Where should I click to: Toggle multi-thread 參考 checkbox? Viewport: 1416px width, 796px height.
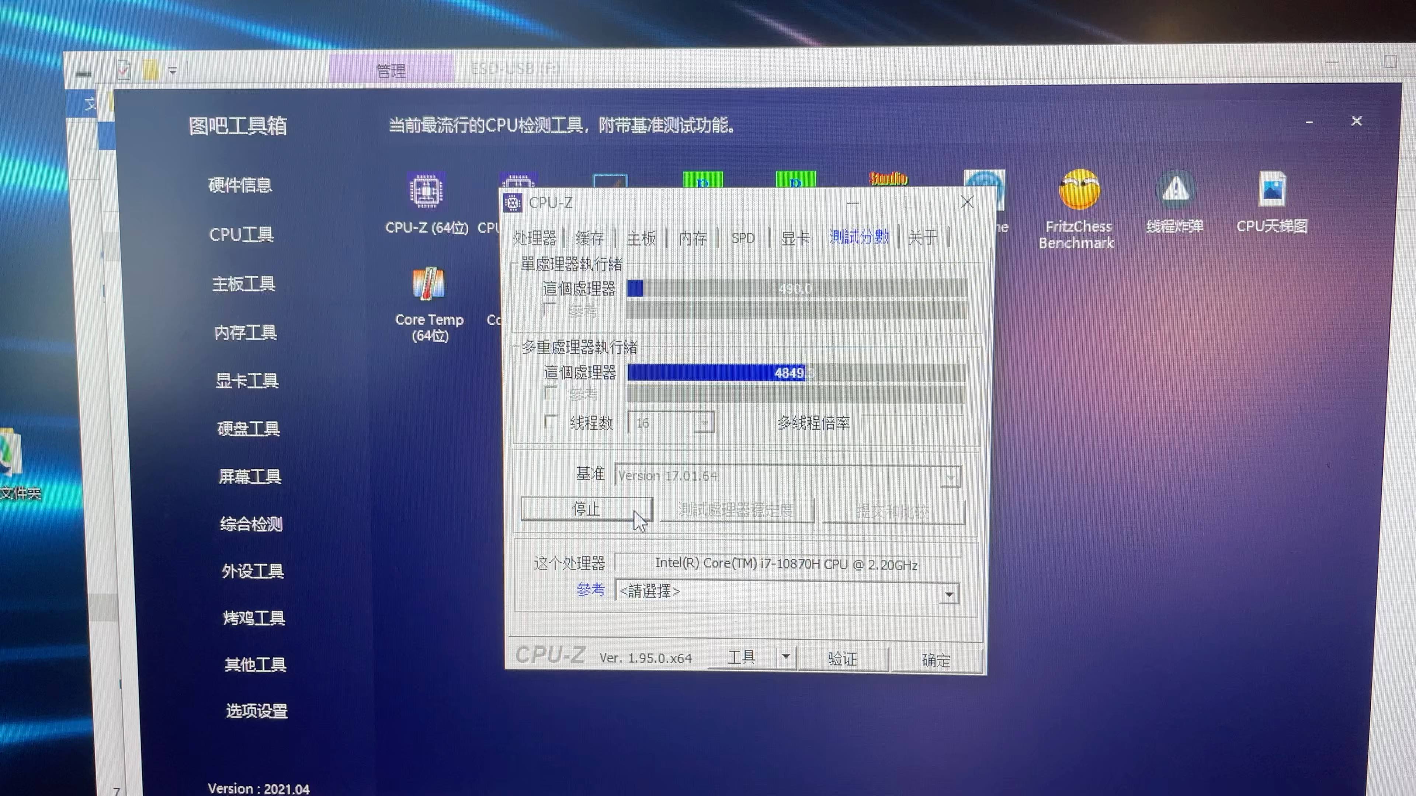click(550, 393)
